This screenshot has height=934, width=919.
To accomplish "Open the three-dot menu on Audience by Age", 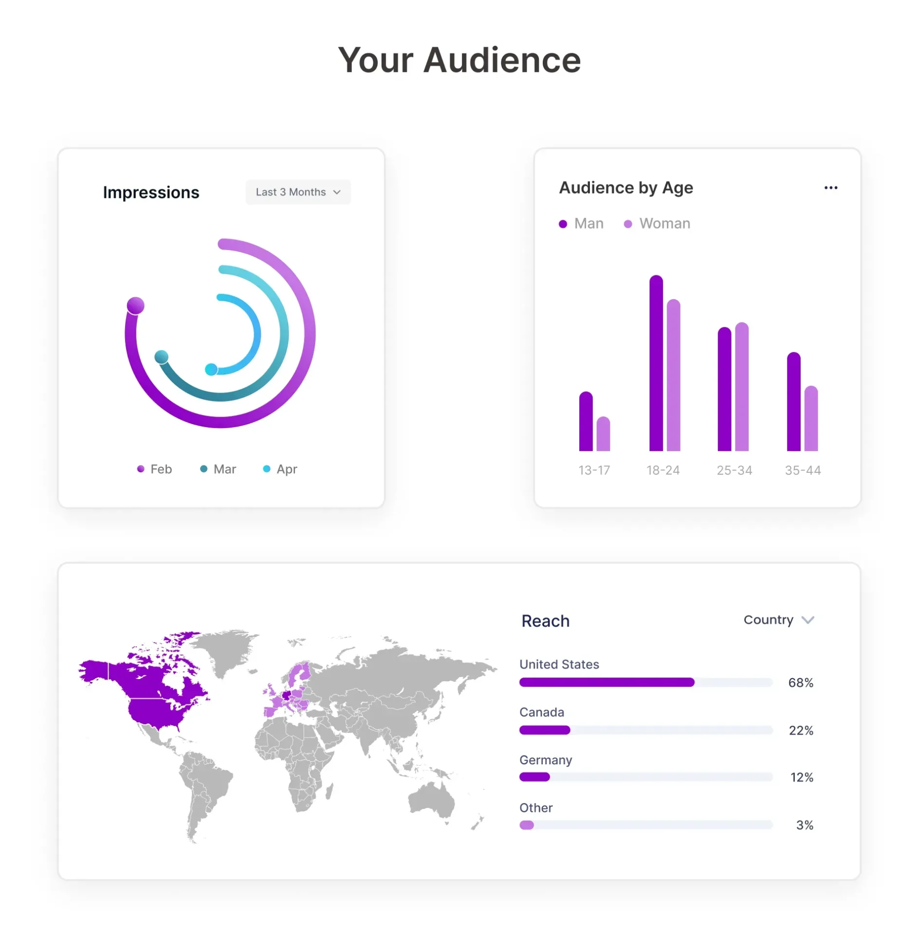I will click(831, 187).
